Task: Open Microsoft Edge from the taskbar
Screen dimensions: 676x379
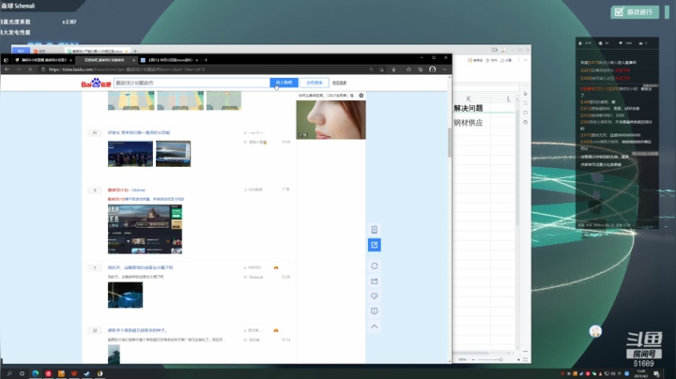Action: pos(36,373)
